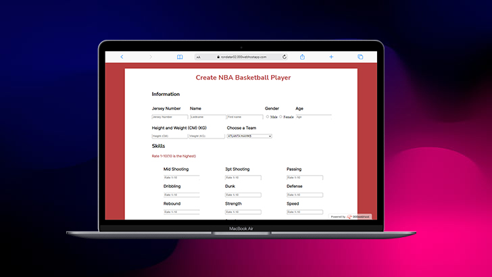This screenshot has width=492, height=277.
Task: Click the red 'Rate 1-10(10 is the highest)' note
Action: [174, 156]
